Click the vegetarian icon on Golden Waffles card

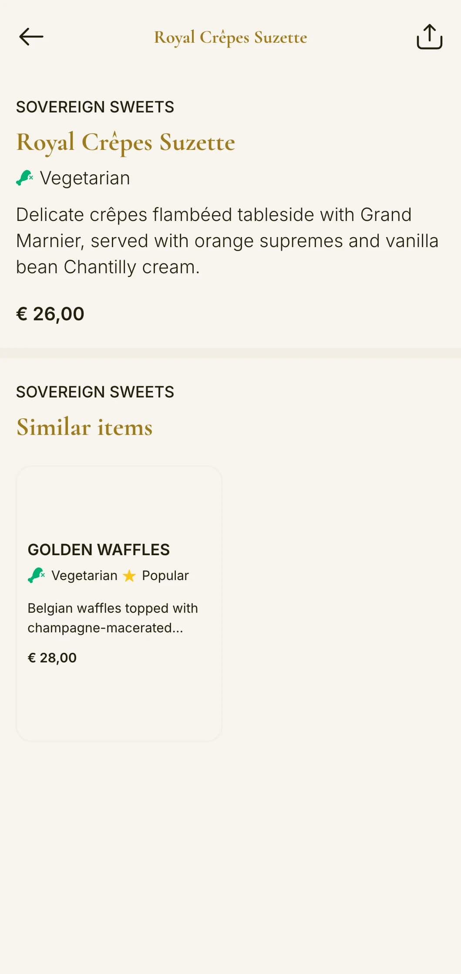[37, 575]
